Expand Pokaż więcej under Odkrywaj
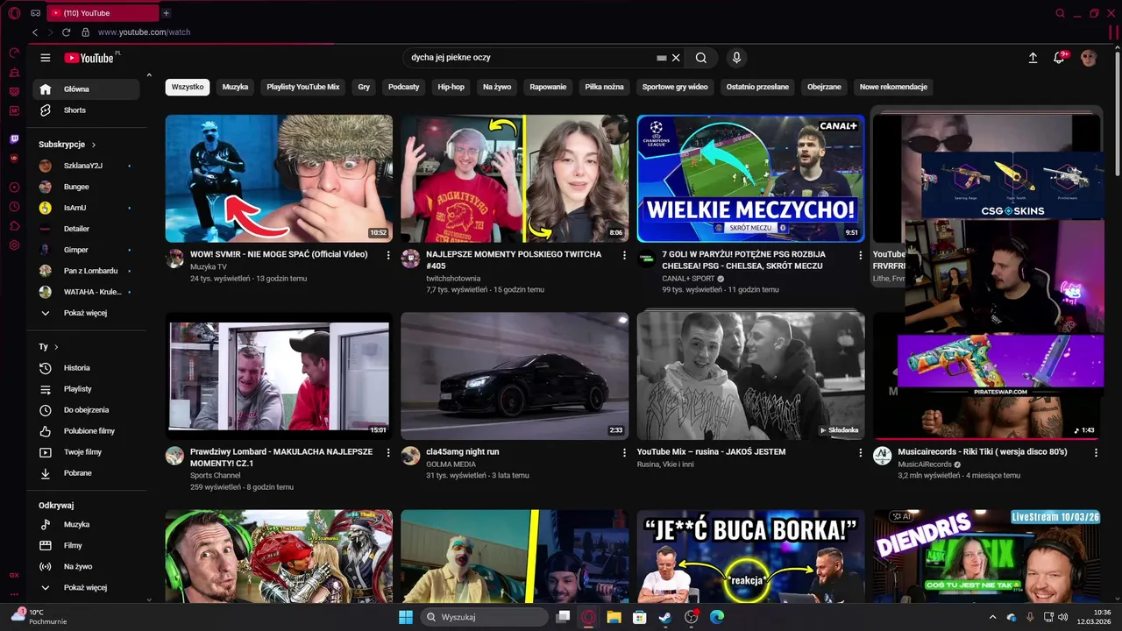Viewport: 1122px width, 631px height. 86,587
